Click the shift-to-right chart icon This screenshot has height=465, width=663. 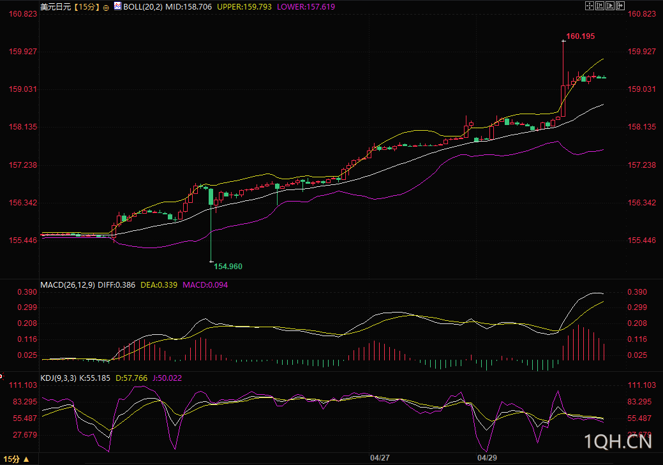pos(620,6)
